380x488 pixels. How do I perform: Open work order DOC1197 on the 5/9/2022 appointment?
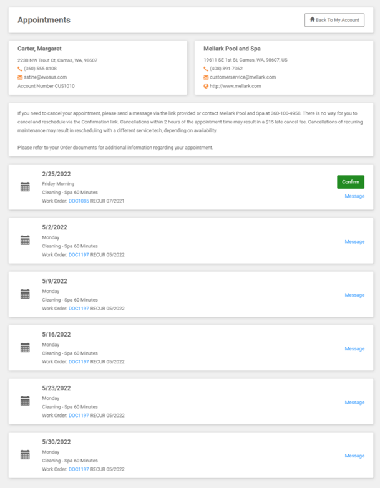click(79, 308)
